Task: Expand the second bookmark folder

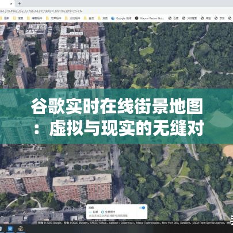Action: click(18, 18)
